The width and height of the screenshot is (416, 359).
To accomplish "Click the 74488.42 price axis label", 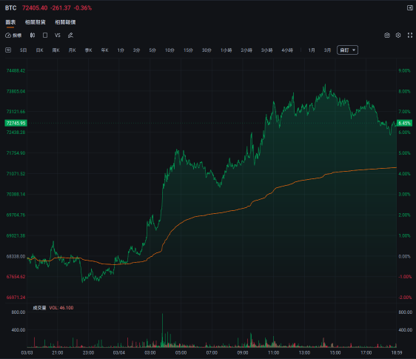I will coord(16,70).
